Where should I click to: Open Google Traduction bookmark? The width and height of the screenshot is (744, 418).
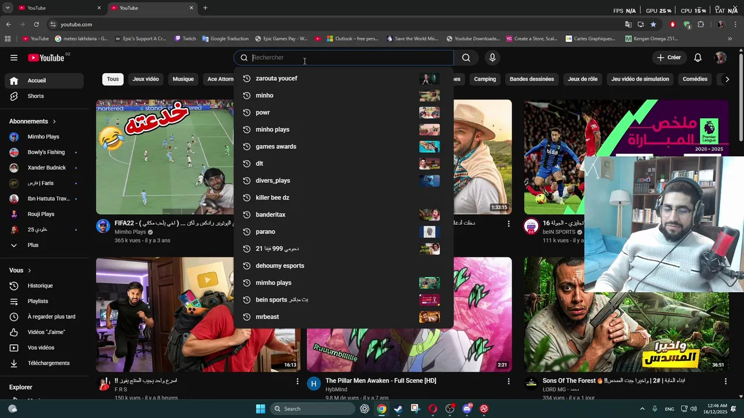tap(226, 39)
